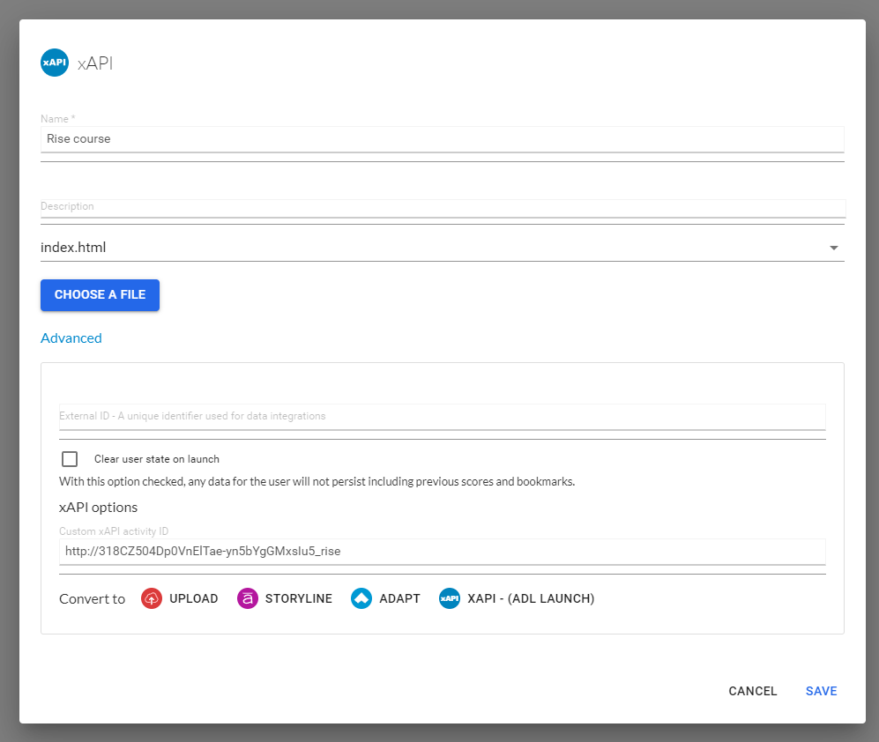Click the Custom xAPI activity ID field

tap(441, 551)
